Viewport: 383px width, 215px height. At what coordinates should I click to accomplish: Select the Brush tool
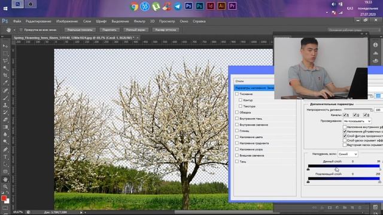(x=5, y=98)
